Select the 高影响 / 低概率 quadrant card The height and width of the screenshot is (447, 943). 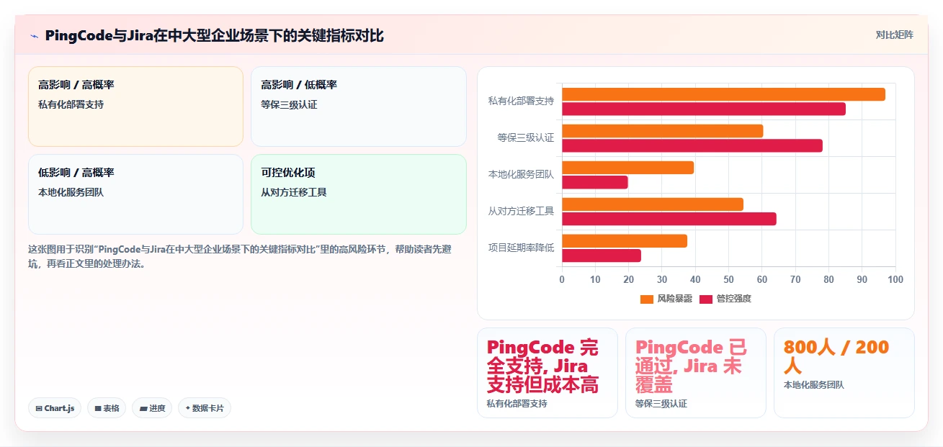pos(359,107)
